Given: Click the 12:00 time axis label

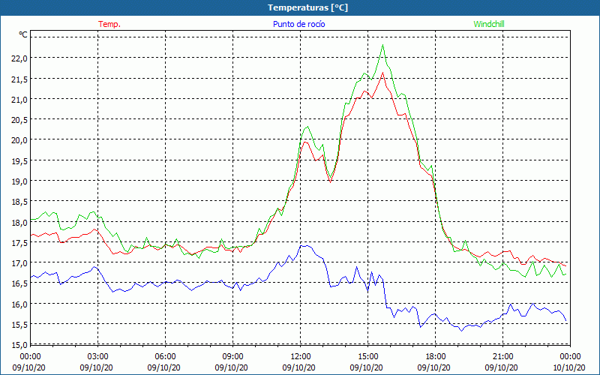Looking at the screenshot, I should click(x=301, y=357).
